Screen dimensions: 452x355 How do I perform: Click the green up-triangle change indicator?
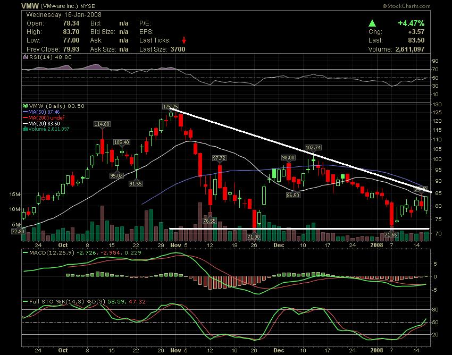(x=372, y=23)
